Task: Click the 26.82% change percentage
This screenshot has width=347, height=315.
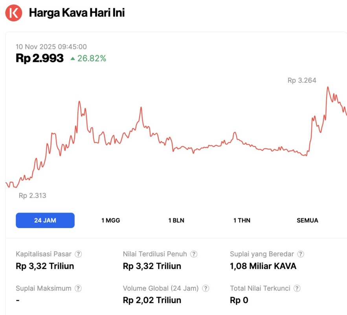Action: 92,59
